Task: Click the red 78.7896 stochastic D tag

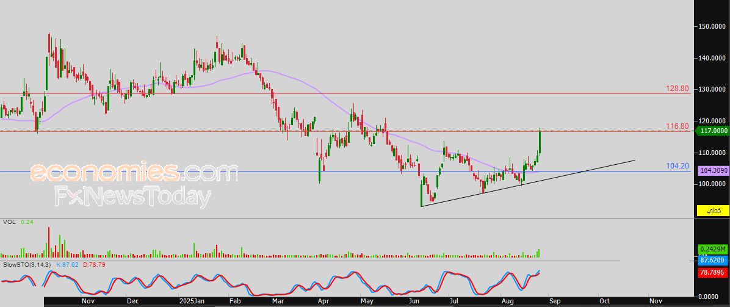Action: (713, 273)
